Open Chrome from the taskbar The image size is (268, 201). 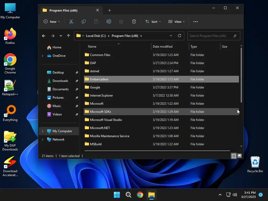140,195
